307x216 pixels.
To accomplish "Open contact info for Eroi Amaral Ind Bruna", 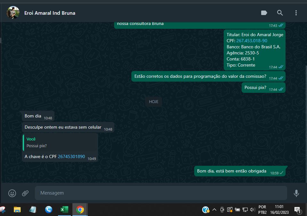I will click(x=50, y=13).
